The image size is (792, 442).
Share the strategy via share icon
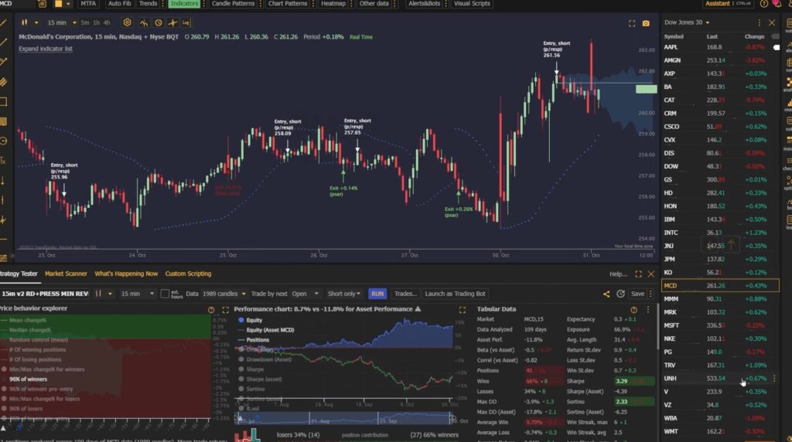606,294
